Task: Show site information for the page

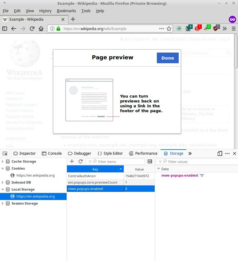Action: [52, 28]
